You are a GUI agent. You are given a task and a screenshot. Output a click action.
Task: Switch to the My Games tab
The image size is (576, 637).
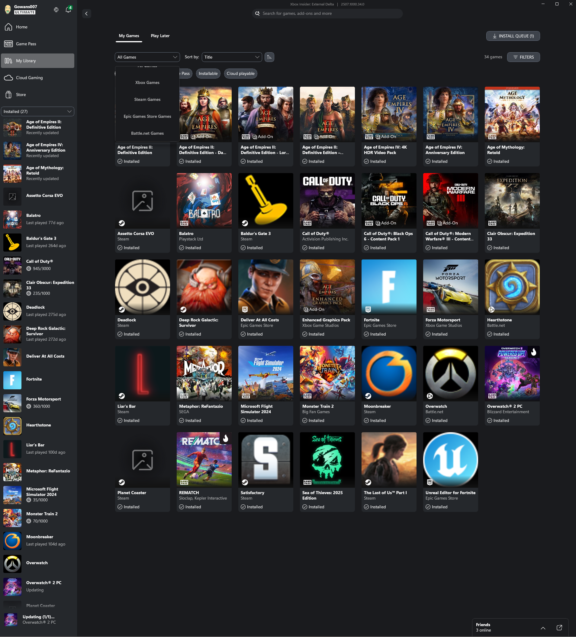coord(129,36)
